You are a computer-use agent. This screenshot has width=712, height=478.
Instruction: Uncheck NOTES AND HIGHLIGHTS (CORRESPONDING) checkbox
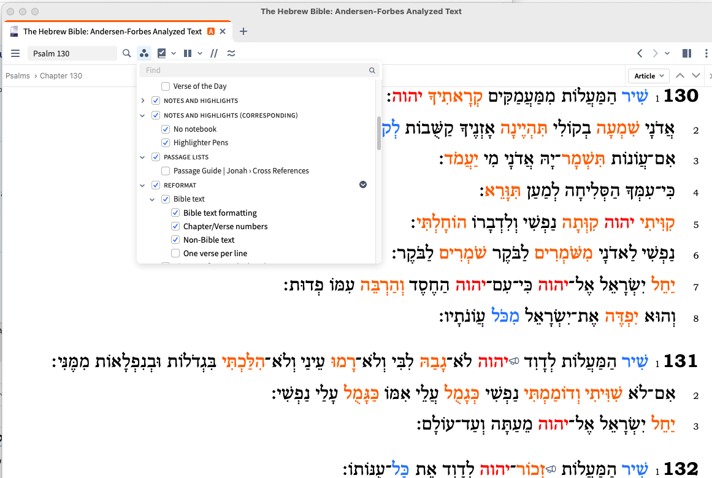[156, 115]
